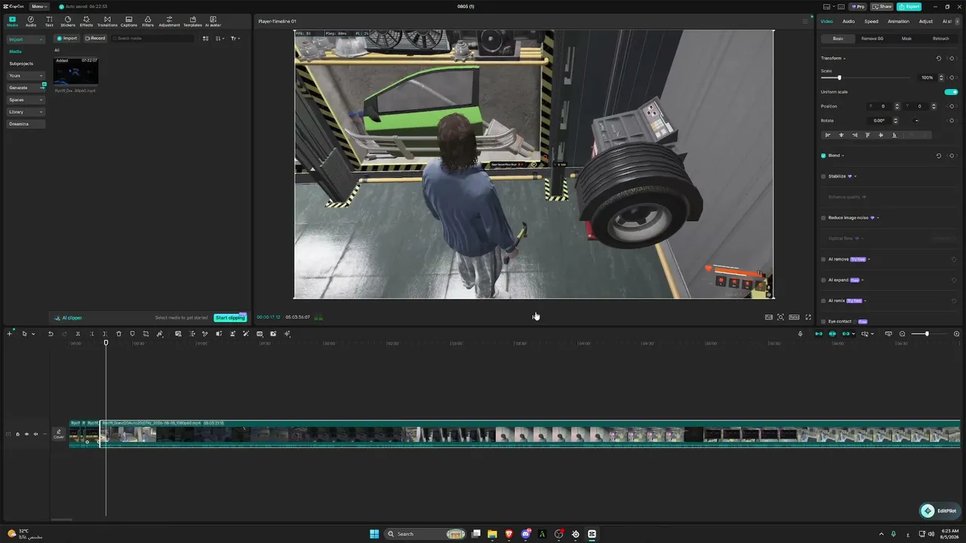Enable the AI expand checkbox
The width and height of the screenshot is (966, 543).
[x=823, y=280]
